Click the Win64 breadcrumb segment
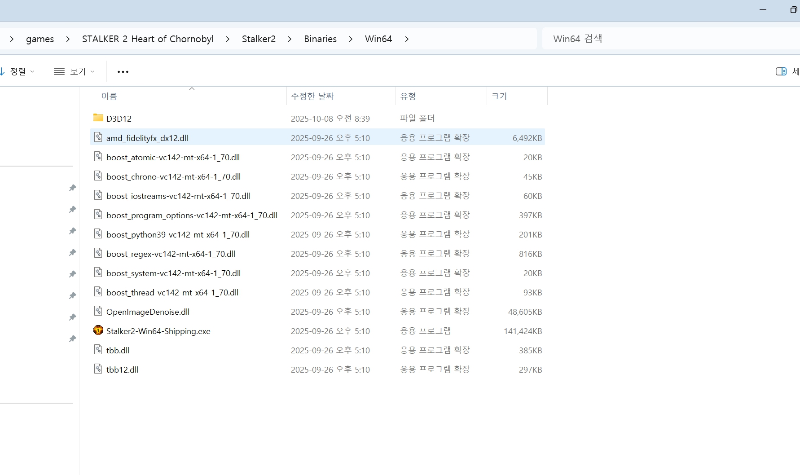The image size is (800, 475). point(378,39)
